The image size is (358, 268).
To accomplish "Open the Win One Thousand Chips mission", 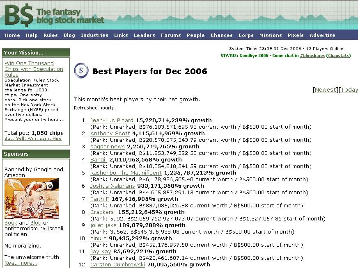I will click(34, 69).
